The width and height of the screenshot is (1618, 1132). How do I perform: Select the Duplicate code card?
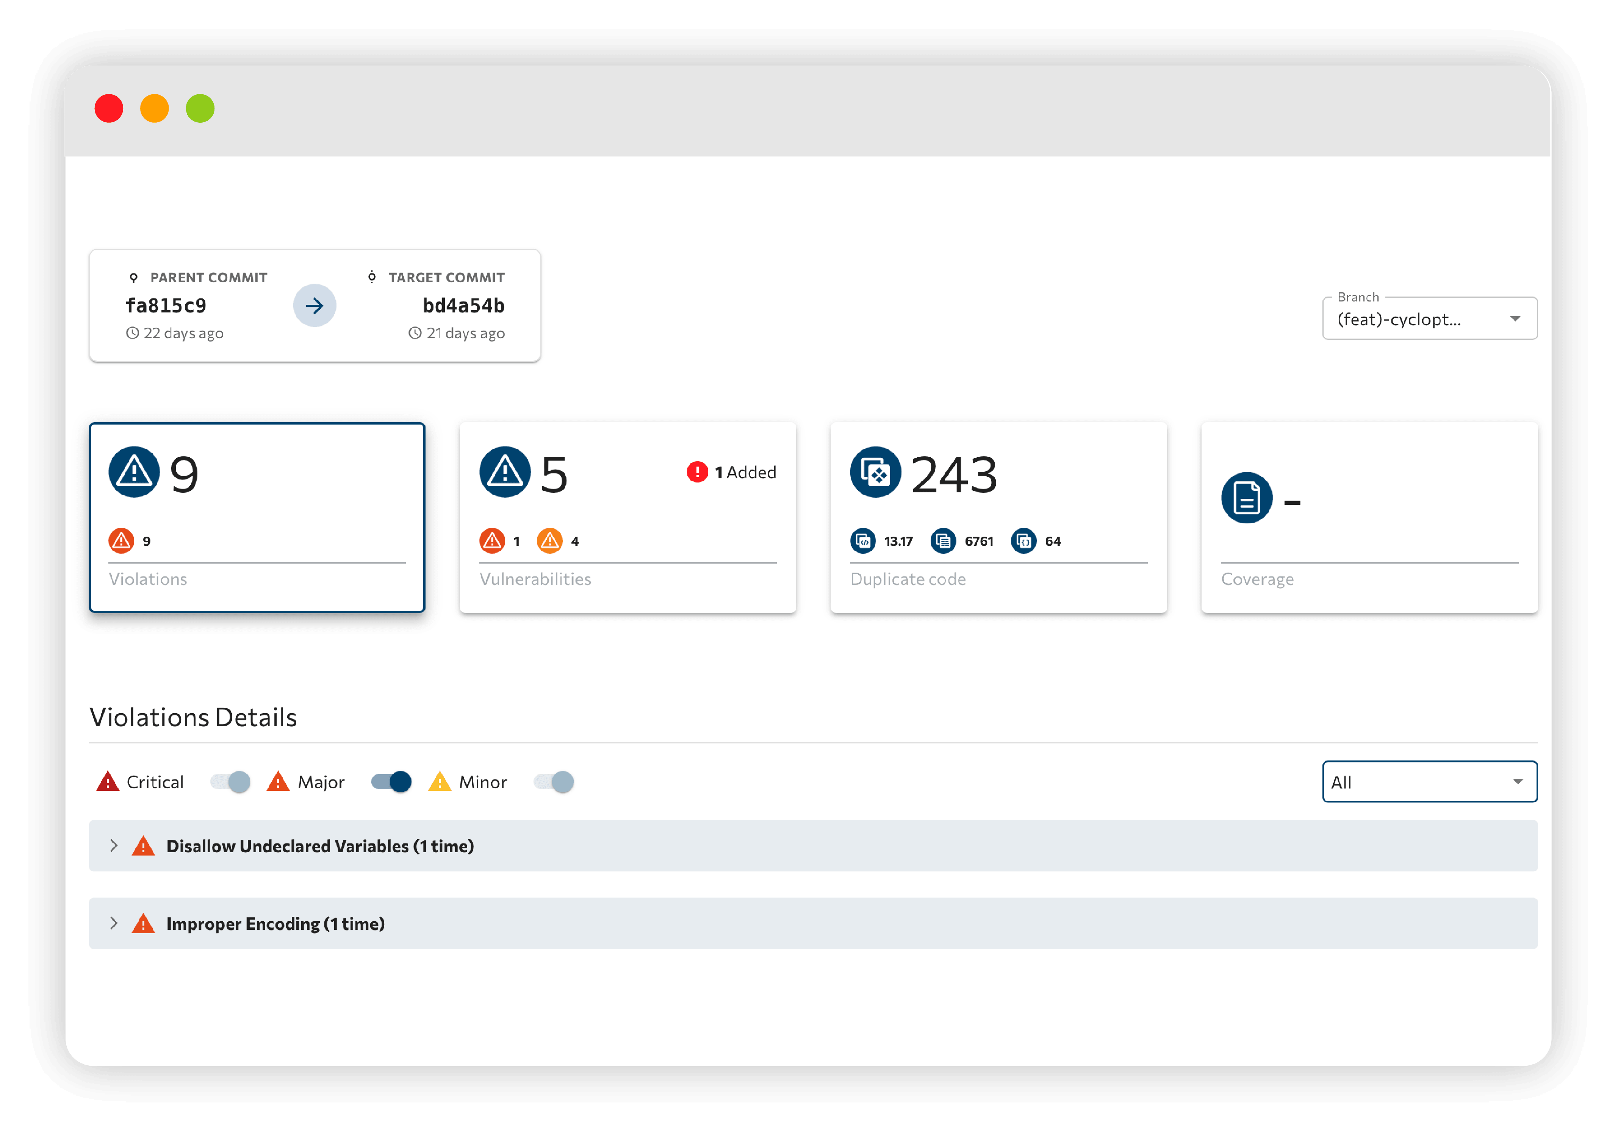[x=998, y=518]
